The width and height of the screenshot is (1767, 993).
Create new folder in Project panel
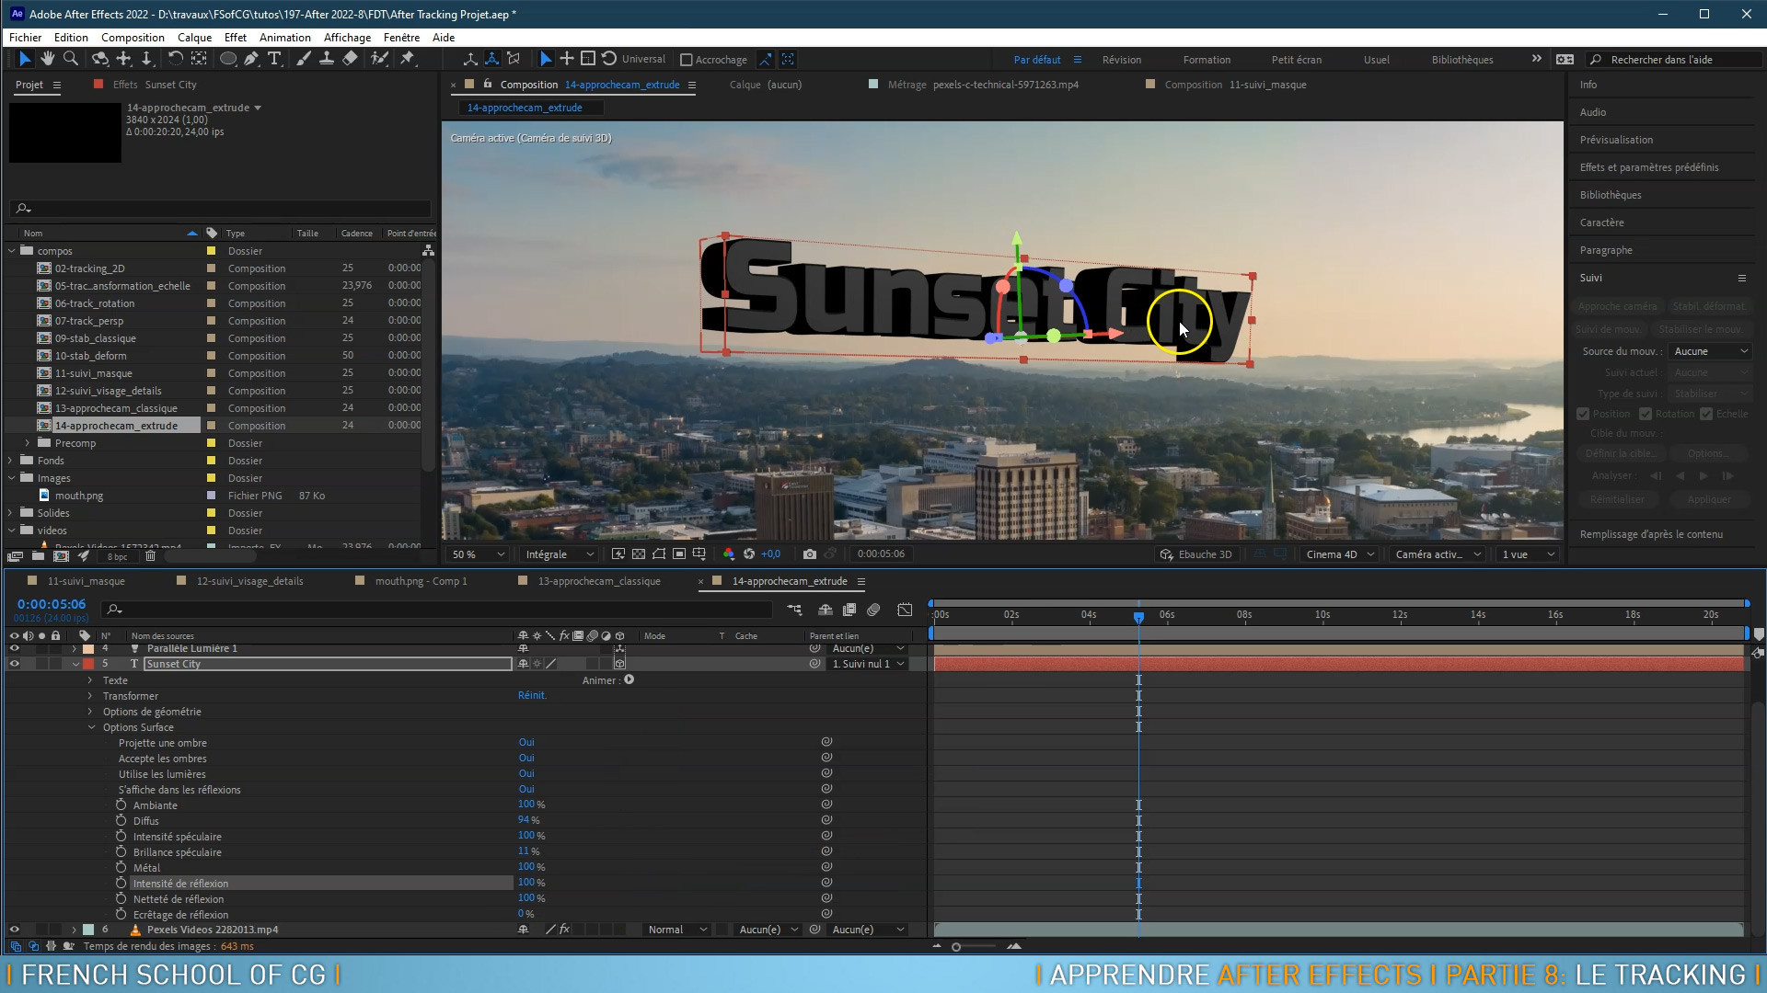coord(38,557)
